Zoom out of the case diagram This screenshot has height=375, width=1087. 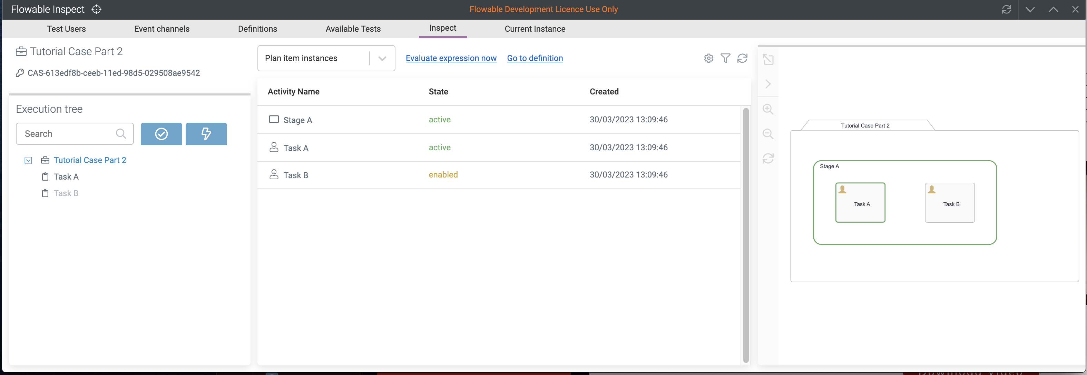(768, 134)
